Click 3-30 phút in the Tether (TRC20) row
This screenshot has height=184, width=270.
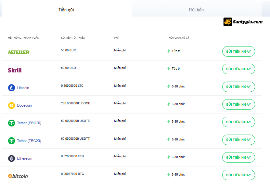178,139
